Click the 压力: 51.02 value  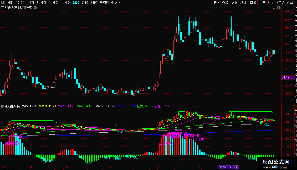coord(145,106)
